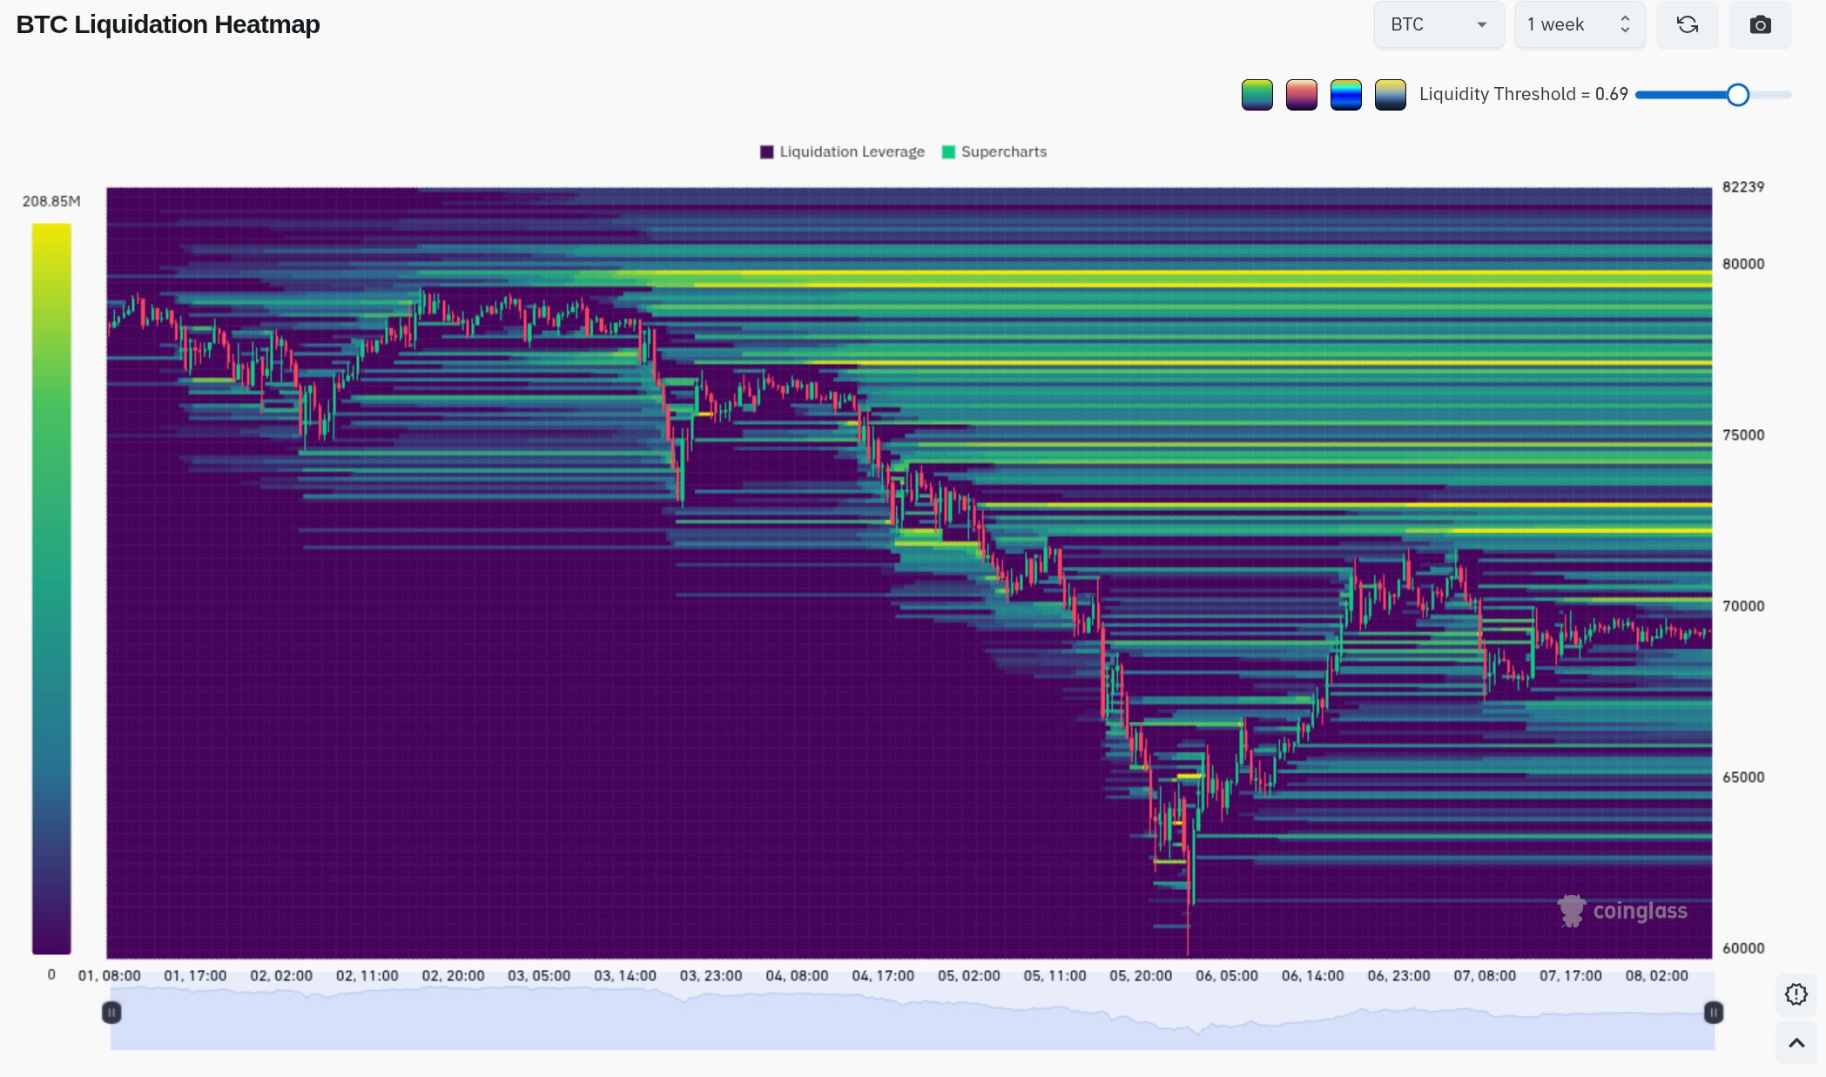Click the Liquidity Threshold slider knob

point(1737,95)
